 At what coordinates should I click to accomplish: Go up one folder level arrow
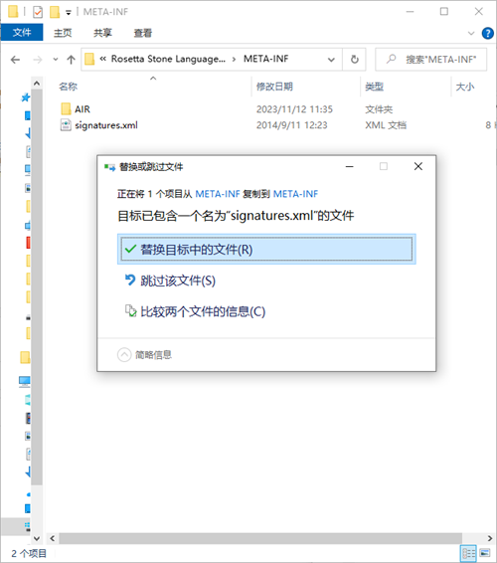point(71,60)
